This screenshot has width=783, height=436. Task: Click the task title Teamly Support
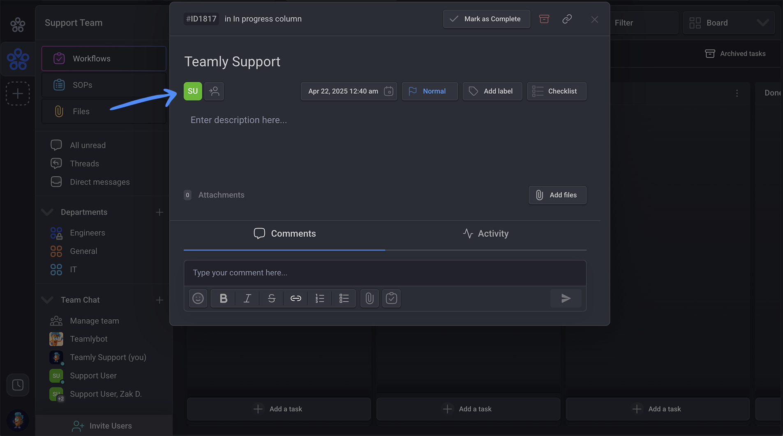[232, 62]
